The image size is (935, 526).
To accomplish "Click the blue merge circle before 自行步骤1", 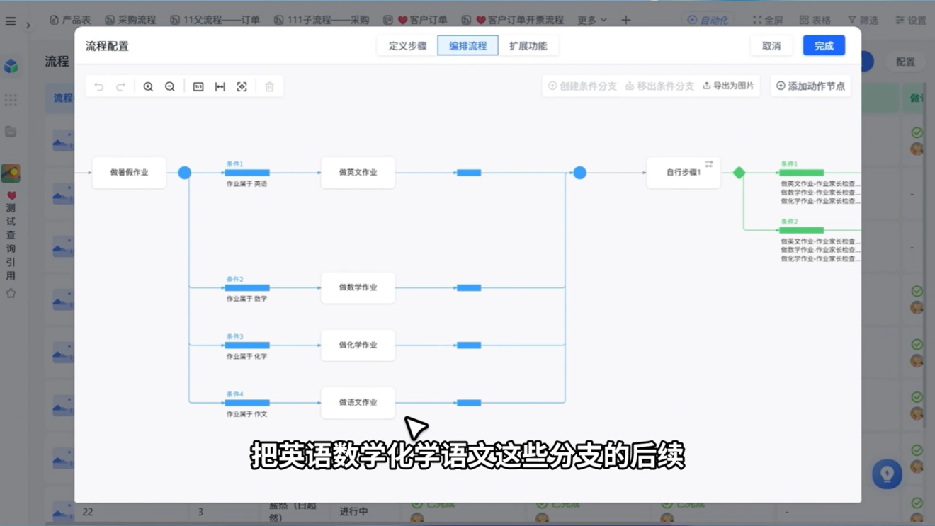I will pyautogui.click(x=579, y=172).
